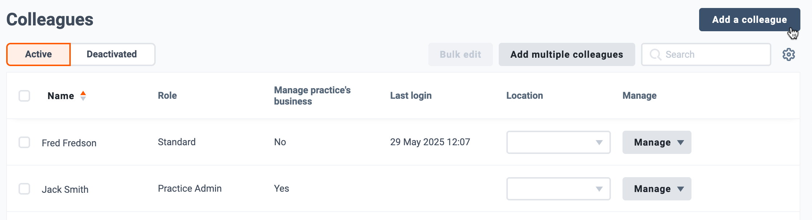The image size is (812, 220).
Task: Expand the Manage menu for Fred Fredson
Action: [x=657, y=142]
